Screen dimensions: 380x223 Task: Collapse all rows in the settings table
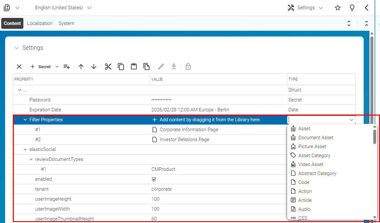(366, 23)
